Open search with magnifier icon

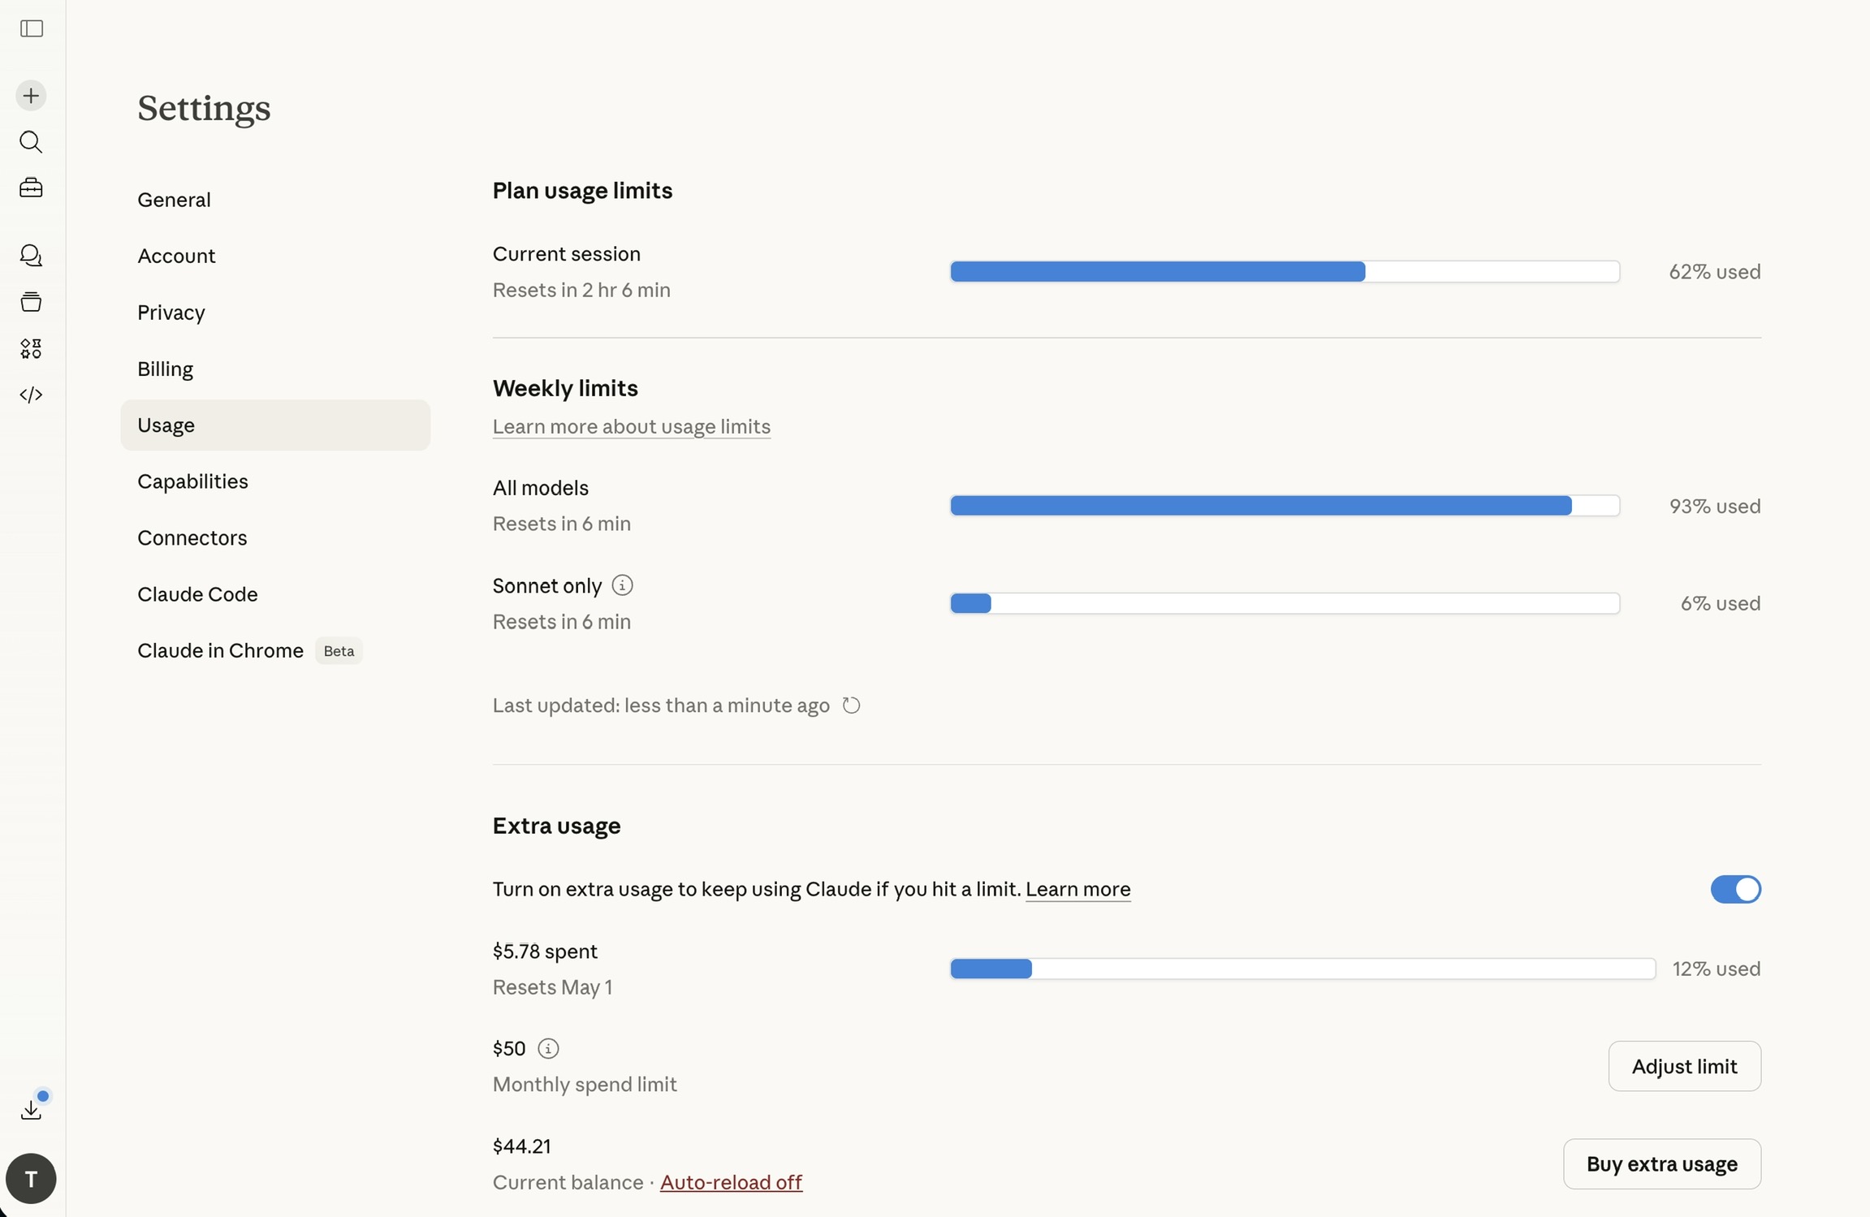pyautogui.click(x=31, y=142)
